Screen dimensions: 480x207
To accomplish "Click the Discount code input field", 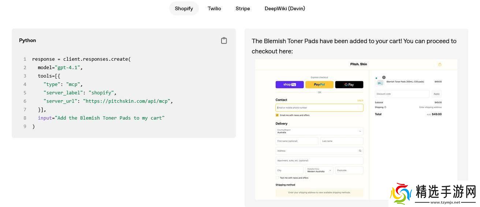I will click(402, 94).
